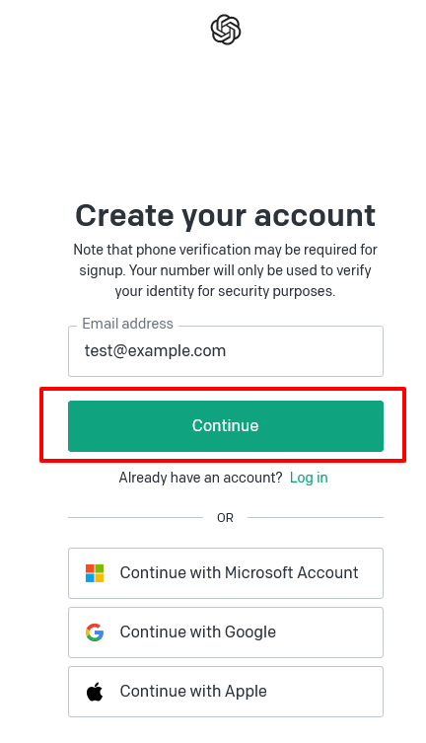Click the Microsoft Account text label

pos(292,572)
